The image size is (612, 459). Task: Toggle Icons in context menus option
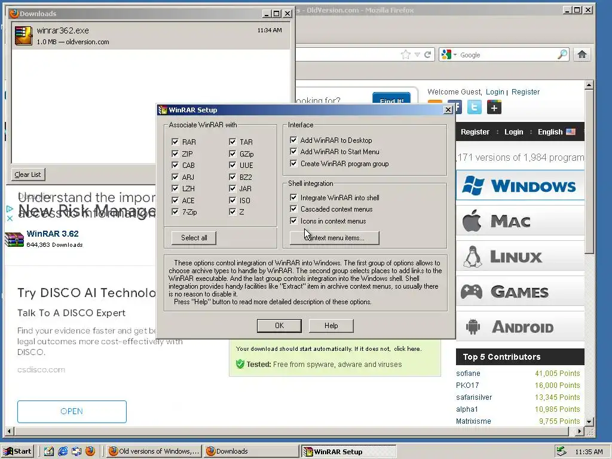point(293,221)
